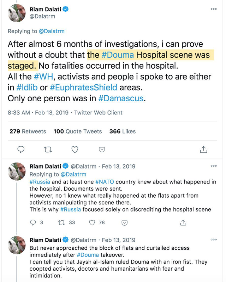This screenshot has width=226, height=282.
Task: Like the tweet with 78 likes
Action: (x=92, y=222)
